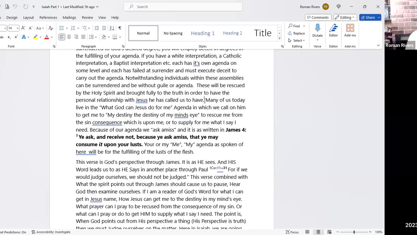
Task: Click Replace in Editing group
Action: (x=296, y=33)
